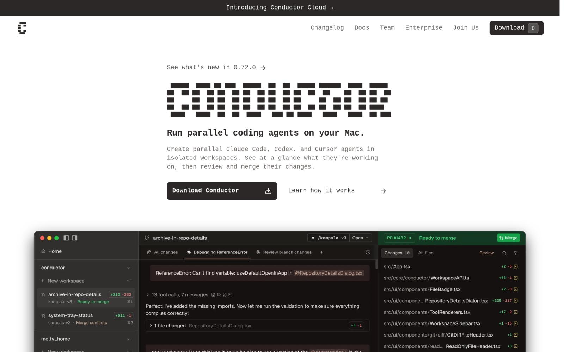Click the modified status icon for FileBadge.tsx
This screenshot has height=352, width=564.
click(x=516, y=289)
